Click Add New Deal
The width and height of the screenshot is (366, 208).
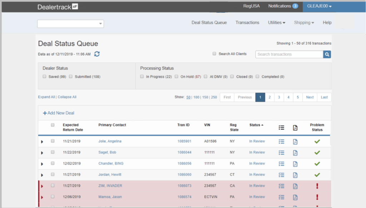58,113
